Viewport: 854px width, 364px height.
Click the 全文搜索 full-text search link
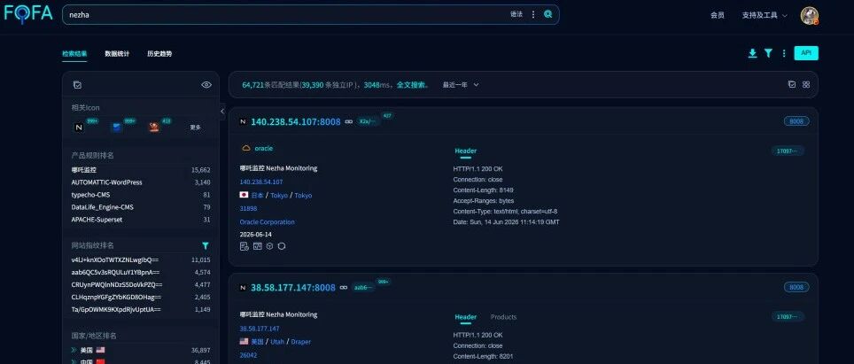[411, 85]
